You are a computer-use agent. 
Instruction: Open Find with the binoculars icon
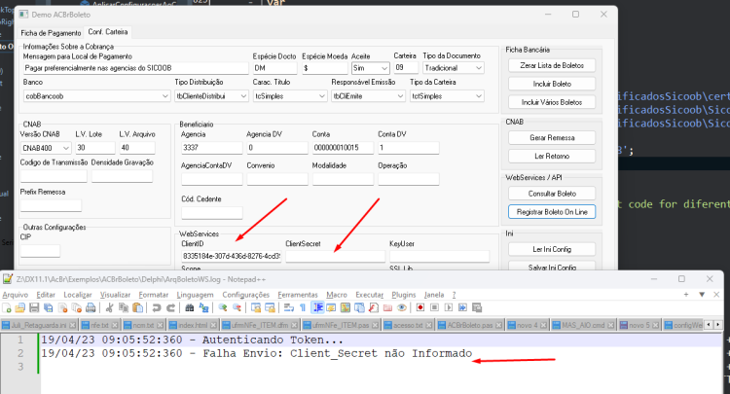[x=190, y=308]
